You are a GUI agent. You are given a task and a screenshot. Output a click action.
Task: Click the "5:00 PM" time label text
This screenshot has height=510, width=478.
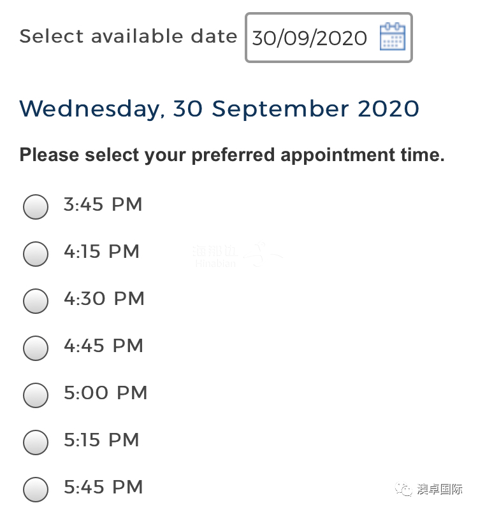click(x=106, y=393)
